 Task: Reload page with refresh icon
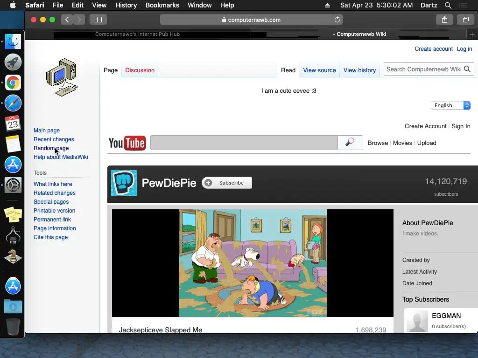coord(337,20)
